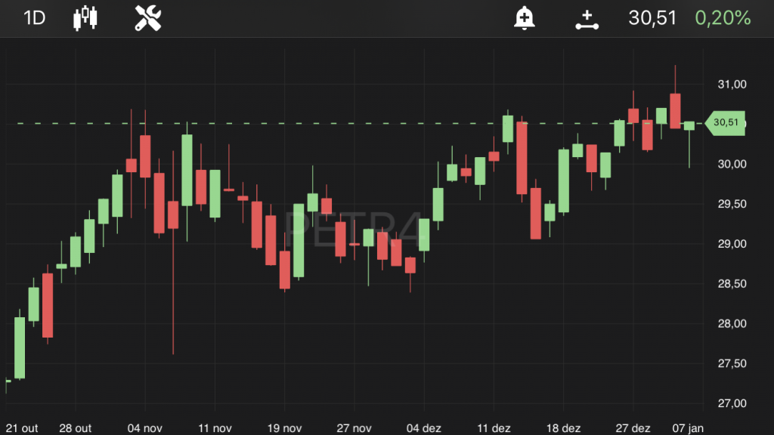Screen dimensions: 774x435
Task: Click the 11 nov date label
Action: [215, 428]
